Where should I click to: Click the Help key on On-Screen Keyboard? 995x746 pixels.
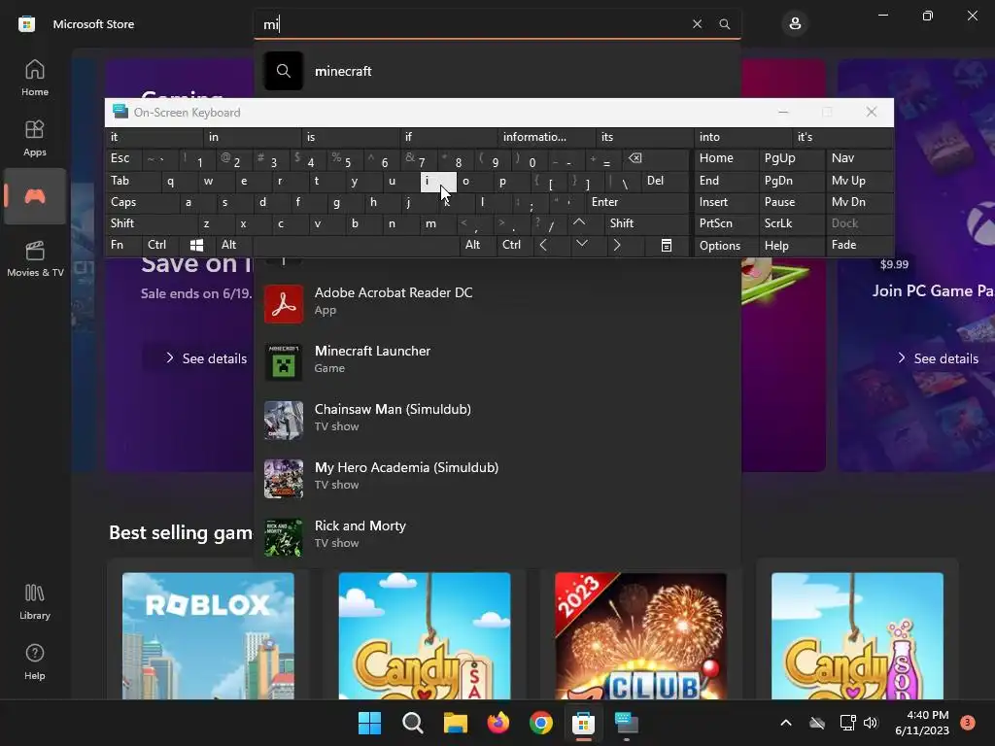point(791,246)
